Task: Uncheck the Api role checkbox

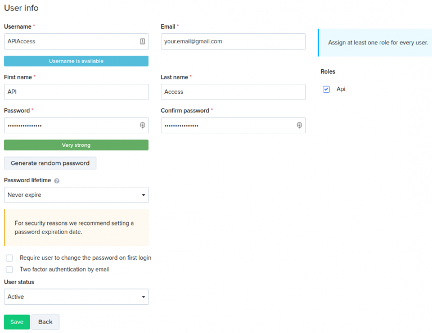Action: [326, 89]
